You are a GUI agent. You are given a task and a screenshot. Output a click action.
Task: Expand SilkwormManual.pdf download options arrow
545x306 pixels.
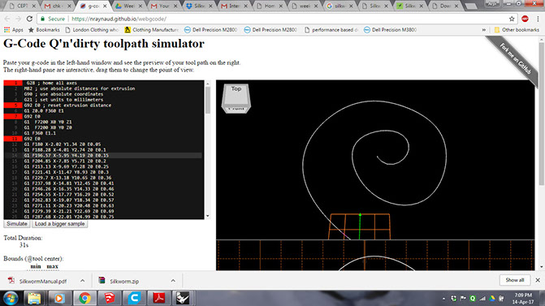coord(82,281)
